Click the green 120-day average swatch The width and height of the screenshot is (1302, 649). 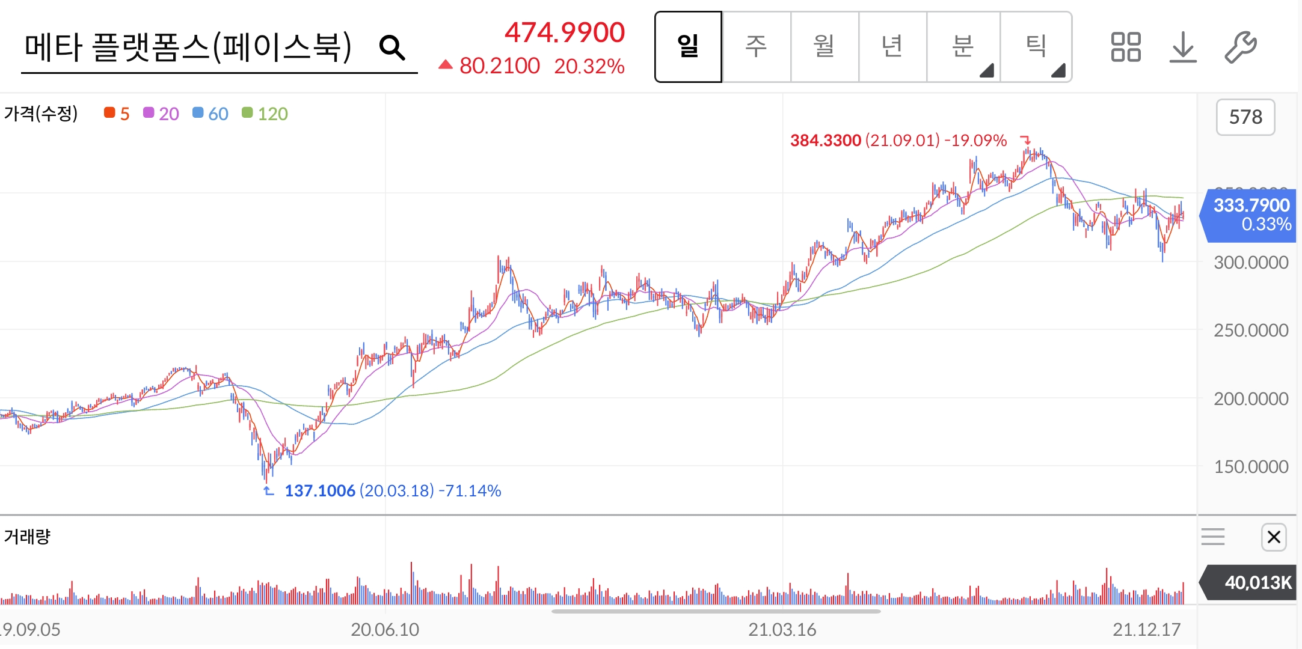[247, 113]
